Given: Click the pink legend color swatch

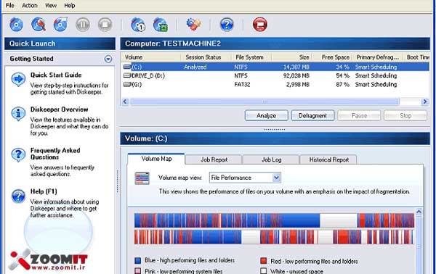Looking at the screenshot, I should tap(138, 271).
